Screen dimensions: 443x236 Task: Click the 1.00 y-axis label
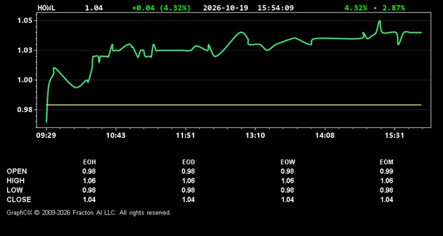coord(25,80)
